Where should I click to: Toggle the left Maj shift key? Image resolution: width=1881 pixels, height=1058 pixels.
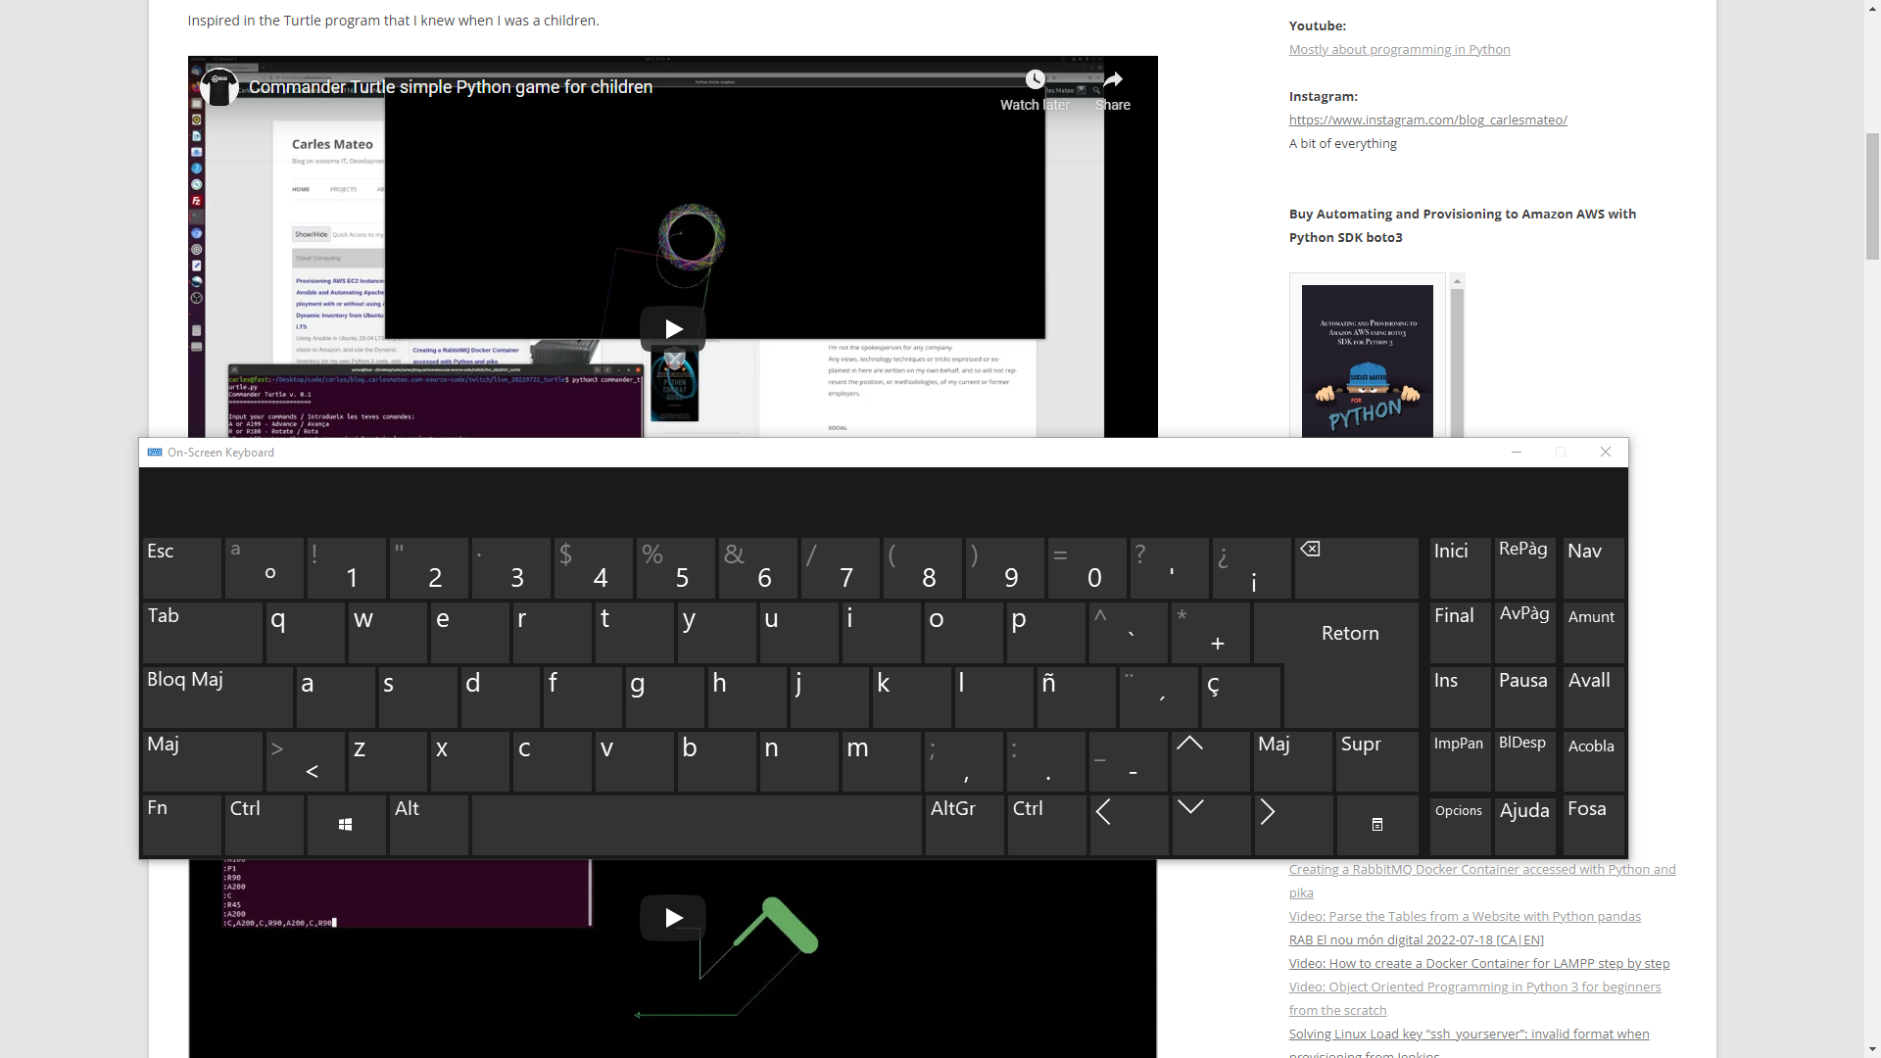pos(202,761)
